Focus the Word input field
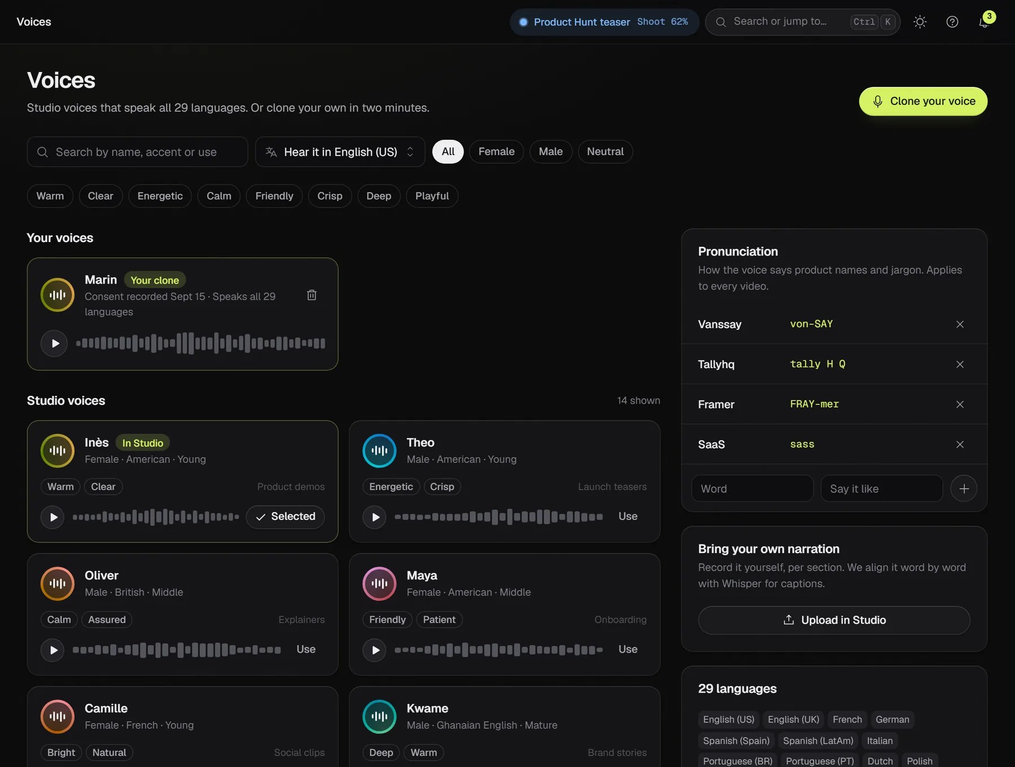This screenshot has height=767, width=1015. point(752,488)
